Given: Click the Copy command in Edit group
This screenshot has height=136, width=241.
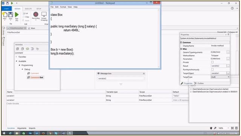Looking at the screenshot, I should 26,17.
